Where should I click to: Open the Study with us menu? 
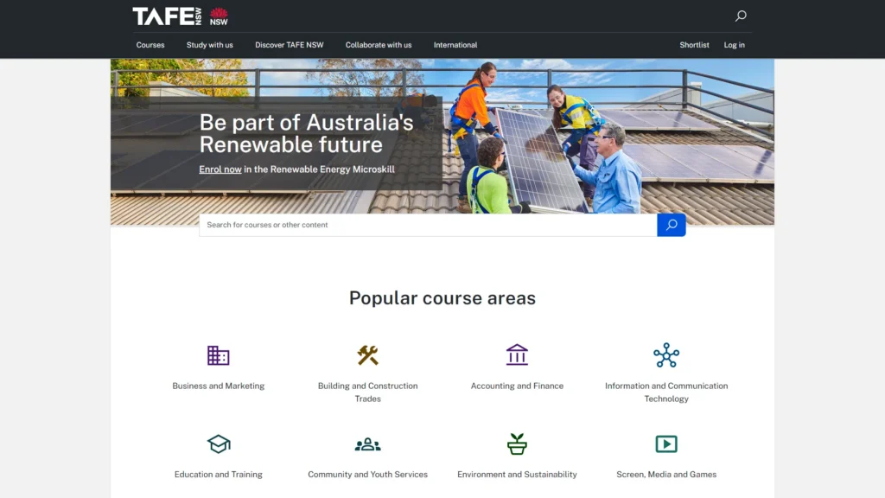click(209, 45)
